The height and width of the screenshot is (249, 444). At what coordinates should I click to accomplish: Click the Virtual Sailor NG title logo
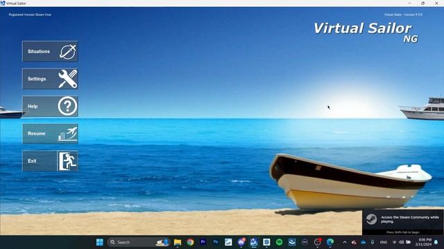[366, 33]
